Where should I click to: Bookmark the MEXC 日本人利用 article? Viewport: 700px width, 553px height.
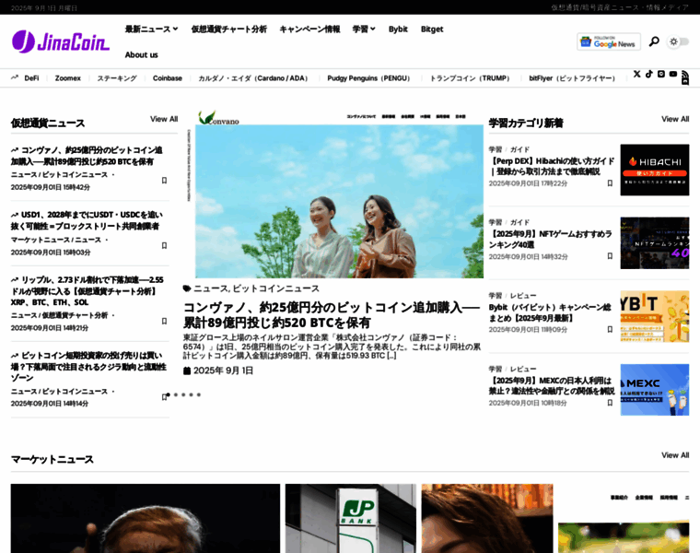click(x=610, y=403)
